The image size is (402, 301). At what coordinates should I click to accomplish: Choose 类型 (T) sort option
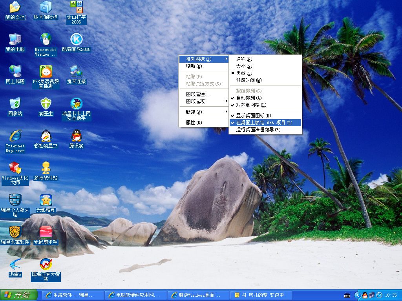click(265, 73)
